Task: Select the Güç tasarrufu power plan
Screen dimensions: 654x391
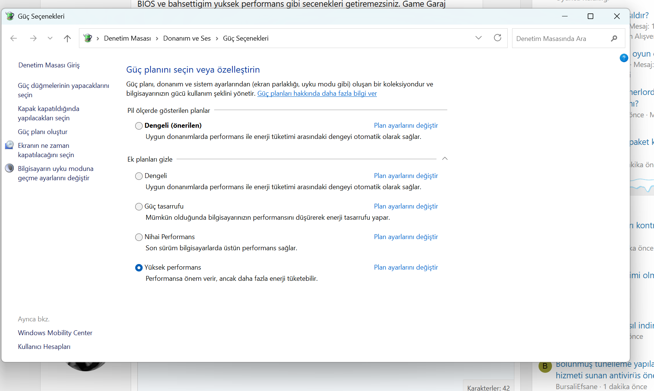Action: pyautogui.click(x=139, y=207)
